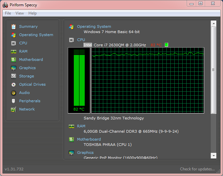Click the Network card icon in sidebar
Screen dimensions: 223x176
pyautogui.click(x=14, y=110)
